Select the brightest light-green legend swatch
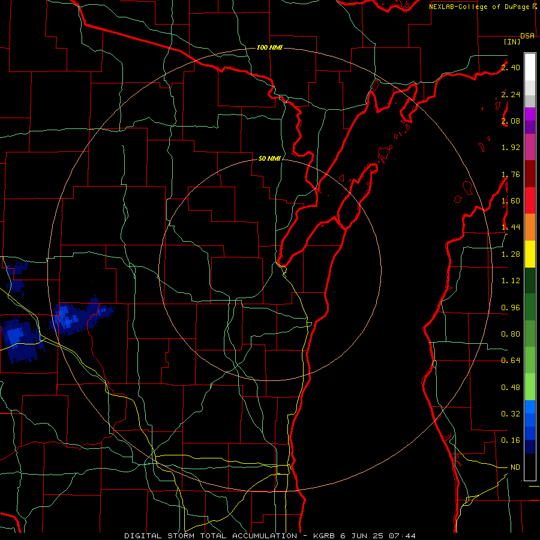The width and height of the screenshot is (540, 540). tap(530, 387)
